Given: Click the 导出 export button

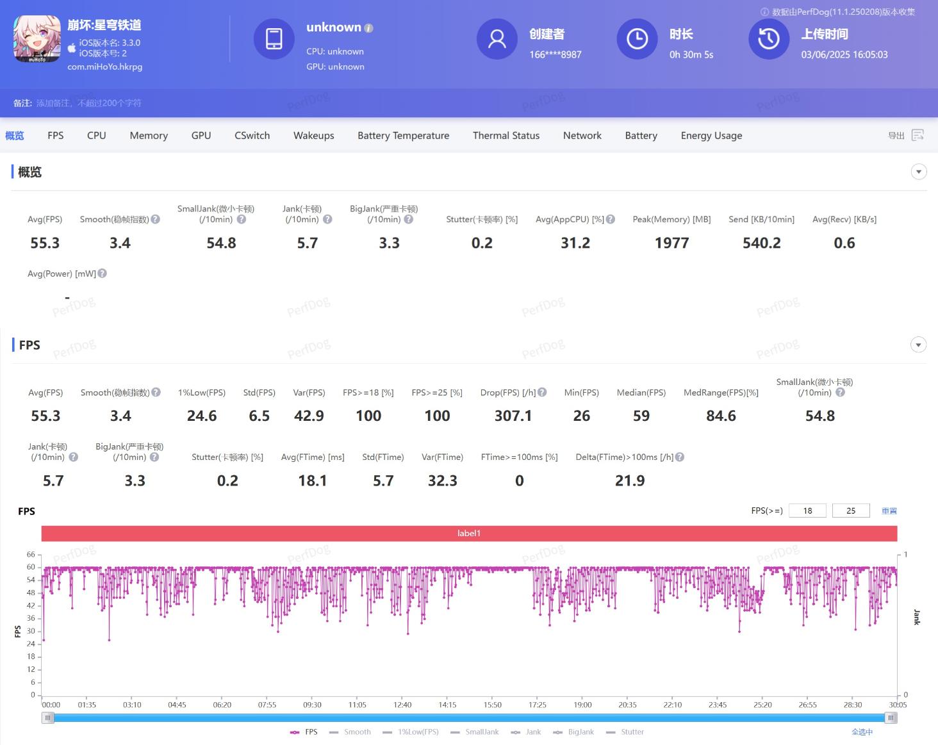Looking at the screenshot, I should pyautogui.click(x=896, y=135).
